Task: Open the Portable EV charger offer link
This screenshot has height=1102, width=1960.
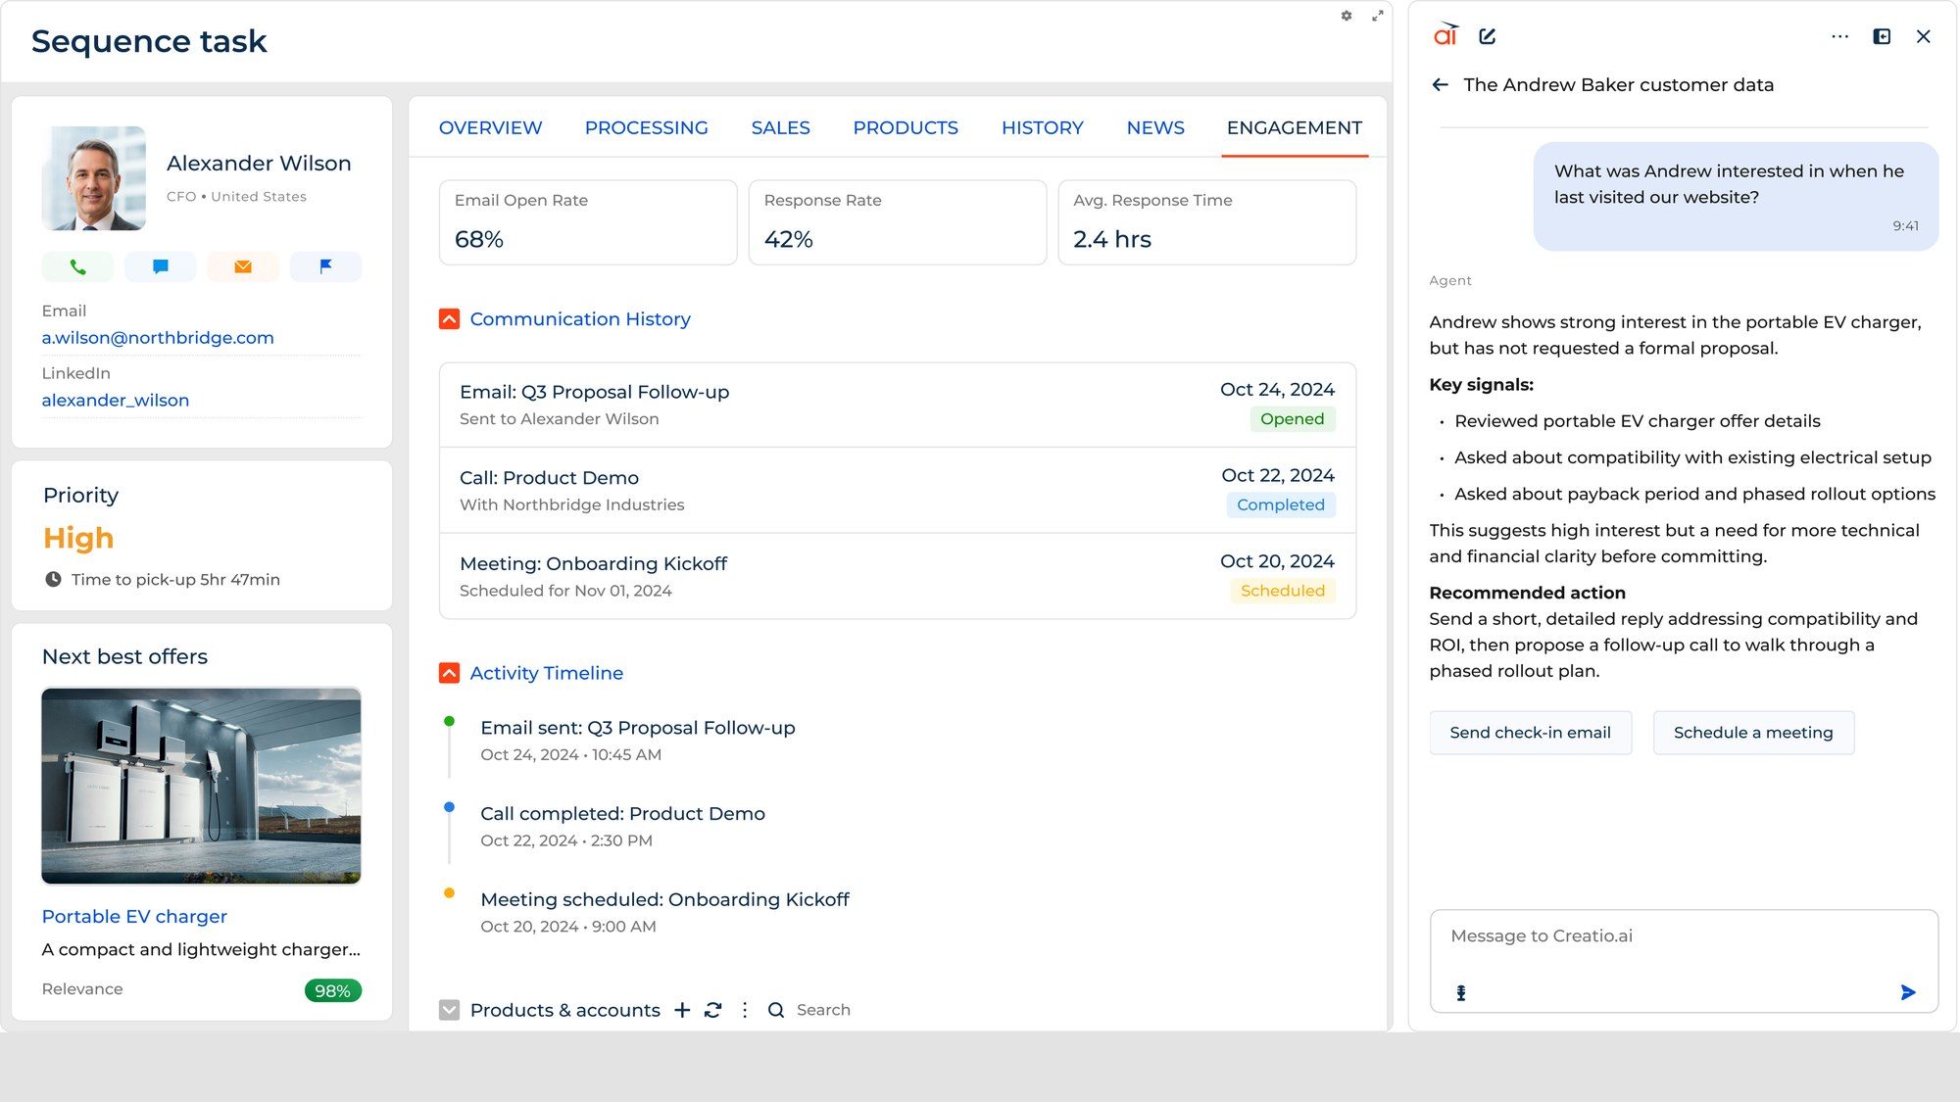Action: point(134,917)
